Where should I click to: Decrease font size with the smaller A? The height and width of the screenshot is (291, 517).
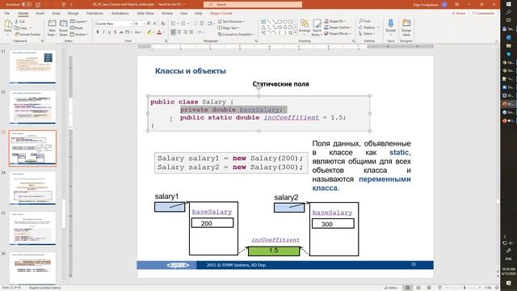[155, 23]
